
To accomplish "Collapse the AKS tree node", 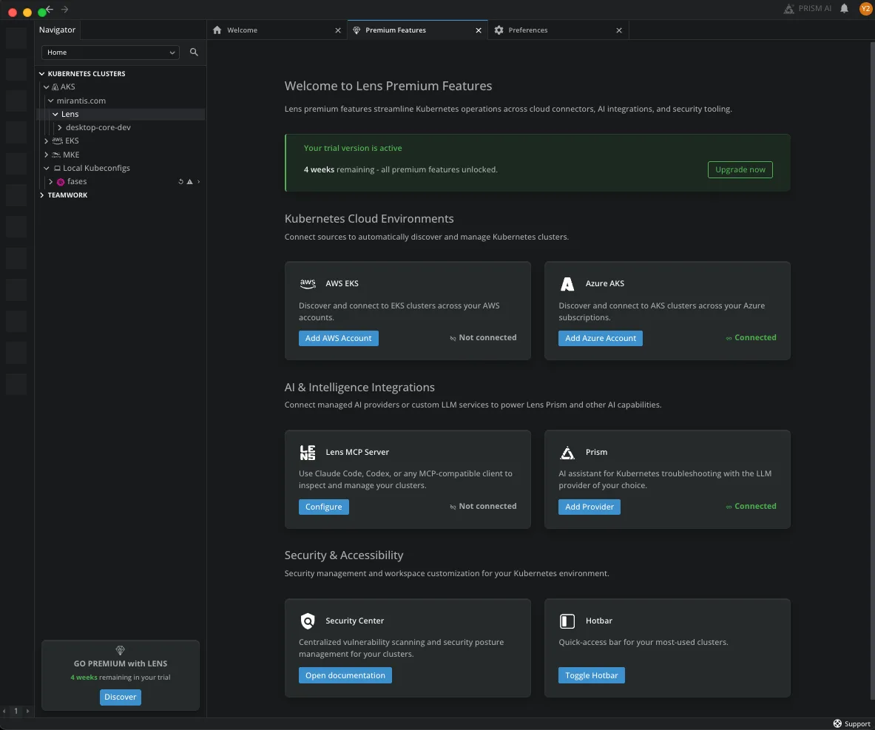I will (47, 87).
